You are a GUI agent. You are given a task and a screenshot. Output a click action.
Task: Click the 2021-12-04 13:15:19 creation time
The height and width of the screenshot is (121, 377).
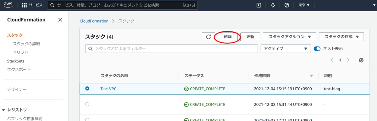(x=283, y=89)
